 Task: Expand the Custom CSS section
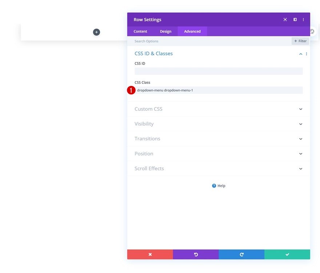point(219,109)
